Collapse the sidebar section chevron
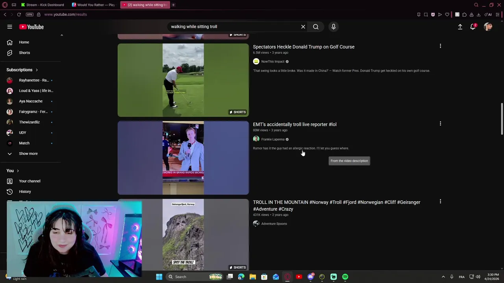 point(61,35)
